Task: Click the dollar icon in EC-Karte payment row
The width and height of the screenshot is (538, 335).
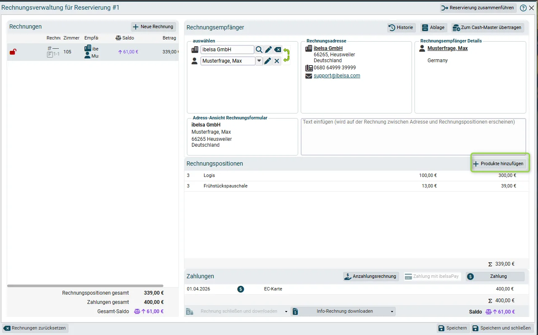Action: (241, 289)
